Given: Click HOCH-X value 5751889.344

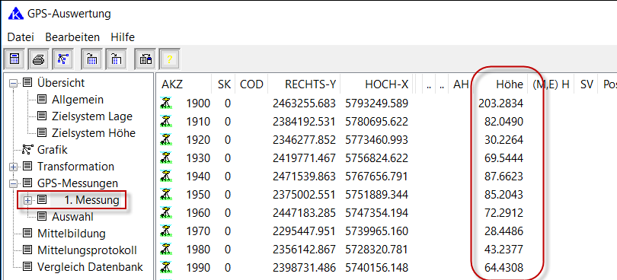Looking at the screenshot, I should coord(377,195).
